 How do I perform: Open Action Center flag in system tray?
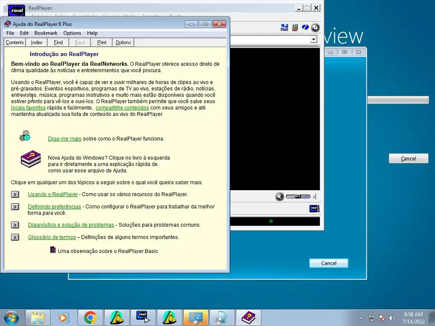382,318
